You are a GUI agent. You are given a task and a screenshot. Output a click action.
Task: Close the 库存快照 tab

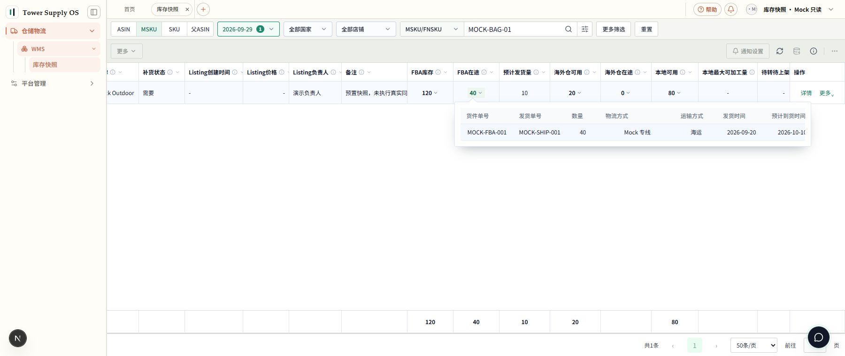187,9
